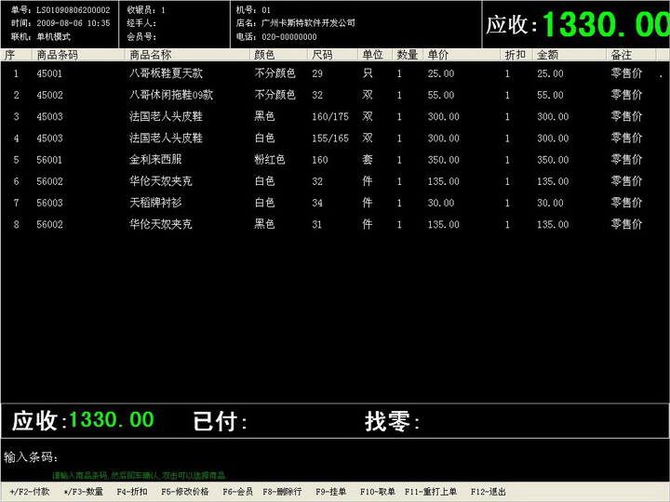The width and height of the screenshot is (670, 502).
Task: Click the F10-取单 retrieve order shortcut
Action: tap(377, 492)
